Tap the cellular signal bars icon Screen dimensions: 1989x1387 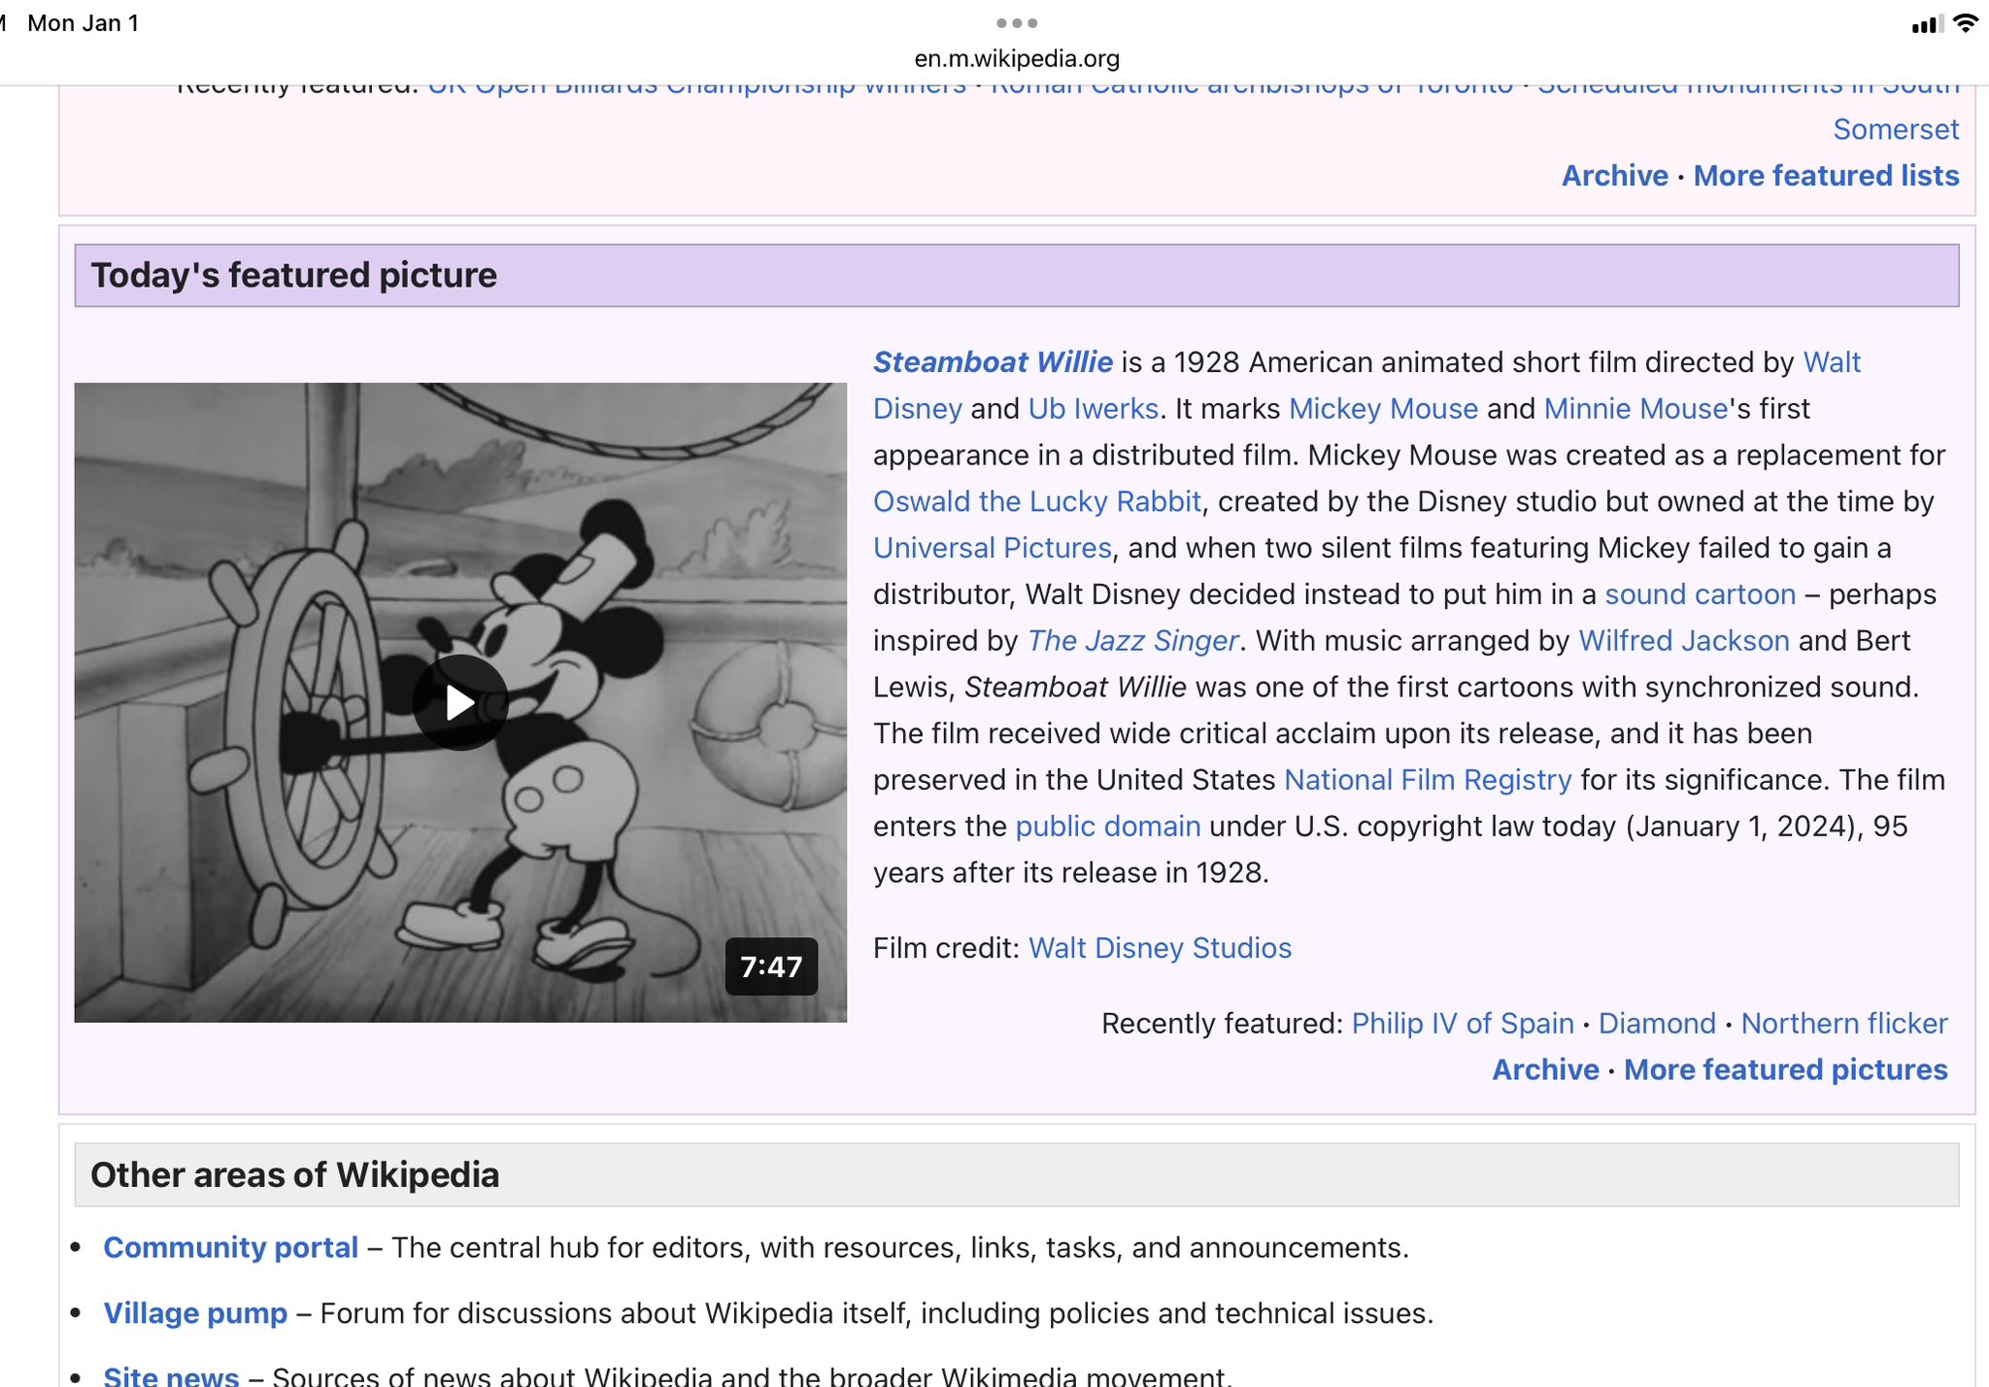[x=1926, y=24]
